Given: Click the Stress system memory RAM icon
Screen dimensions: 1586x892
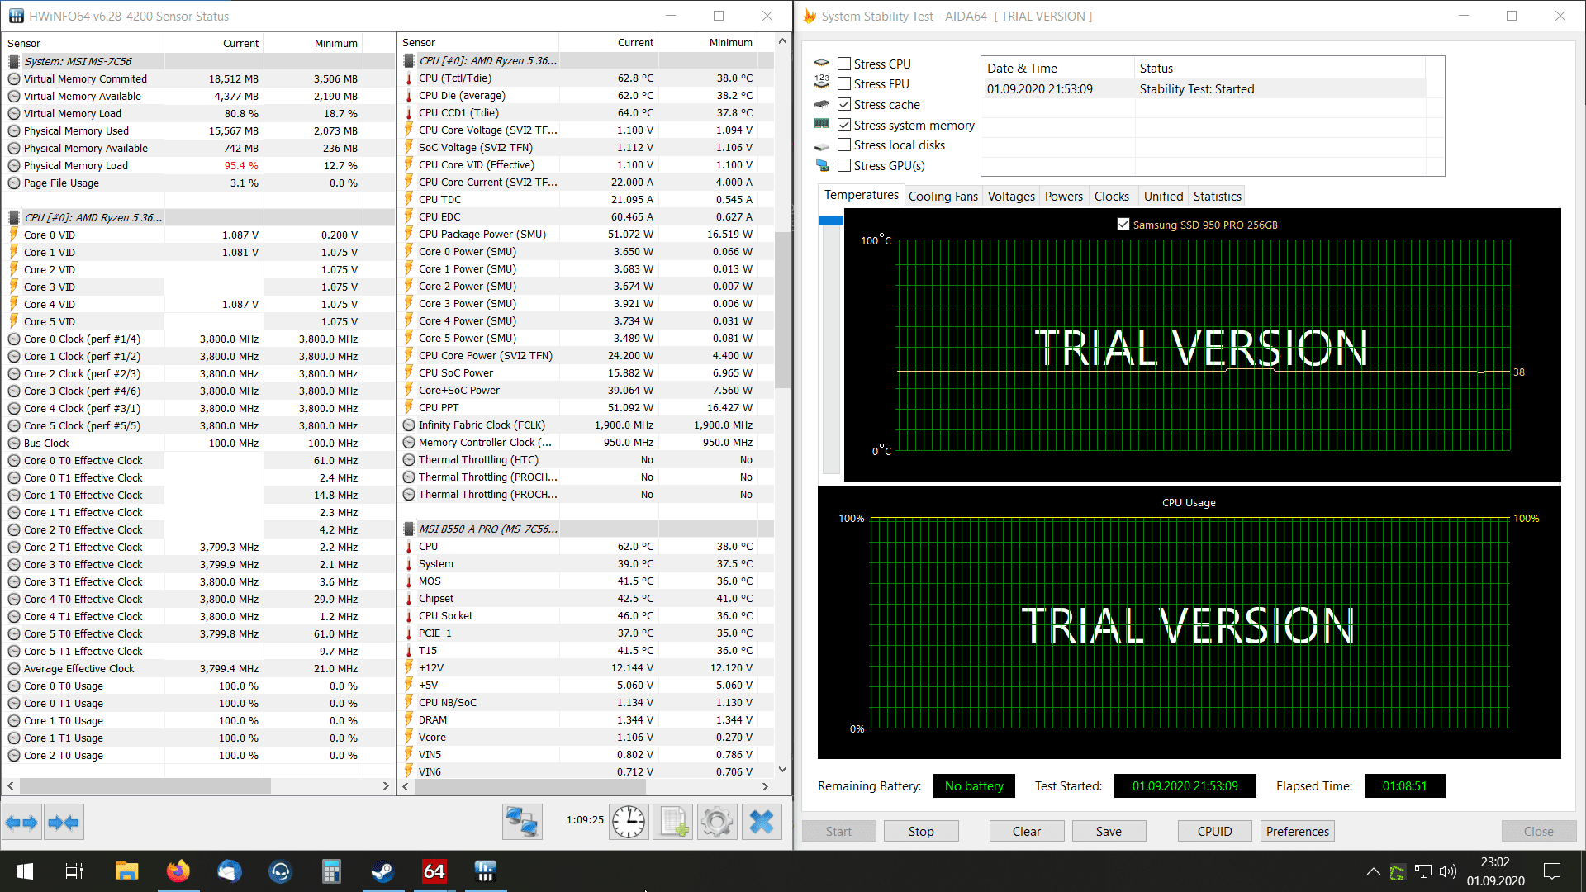Looking at the screenshot, I should point(821,124).
